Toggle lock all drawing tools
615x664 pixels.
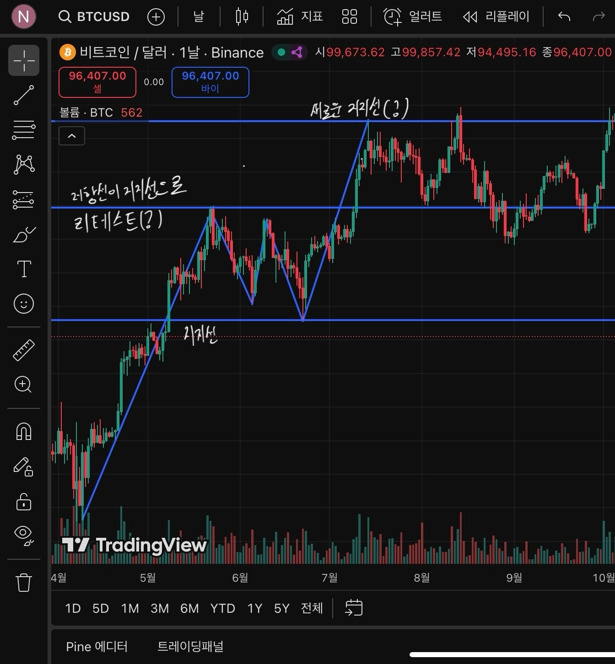(24, 501)
